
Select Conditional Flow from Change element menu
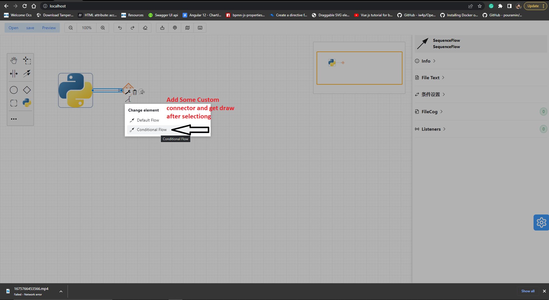click(x=152, y=130)
